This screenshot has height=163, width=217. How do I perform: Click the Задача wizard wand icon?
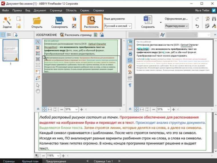7,21
